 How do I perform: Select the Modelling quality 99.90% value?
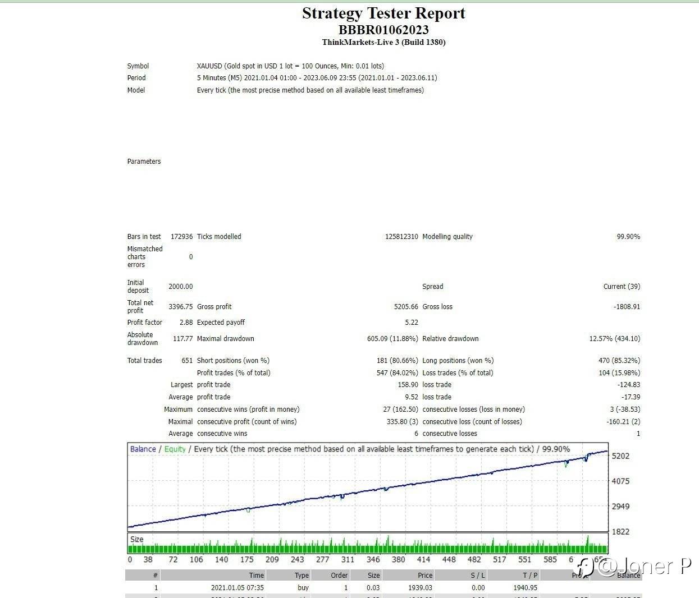pyautogui.click(x=628, y=237)
